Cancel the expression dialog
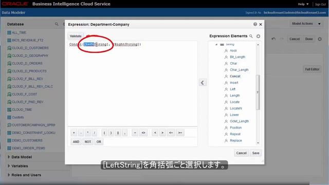 [241, 153]
